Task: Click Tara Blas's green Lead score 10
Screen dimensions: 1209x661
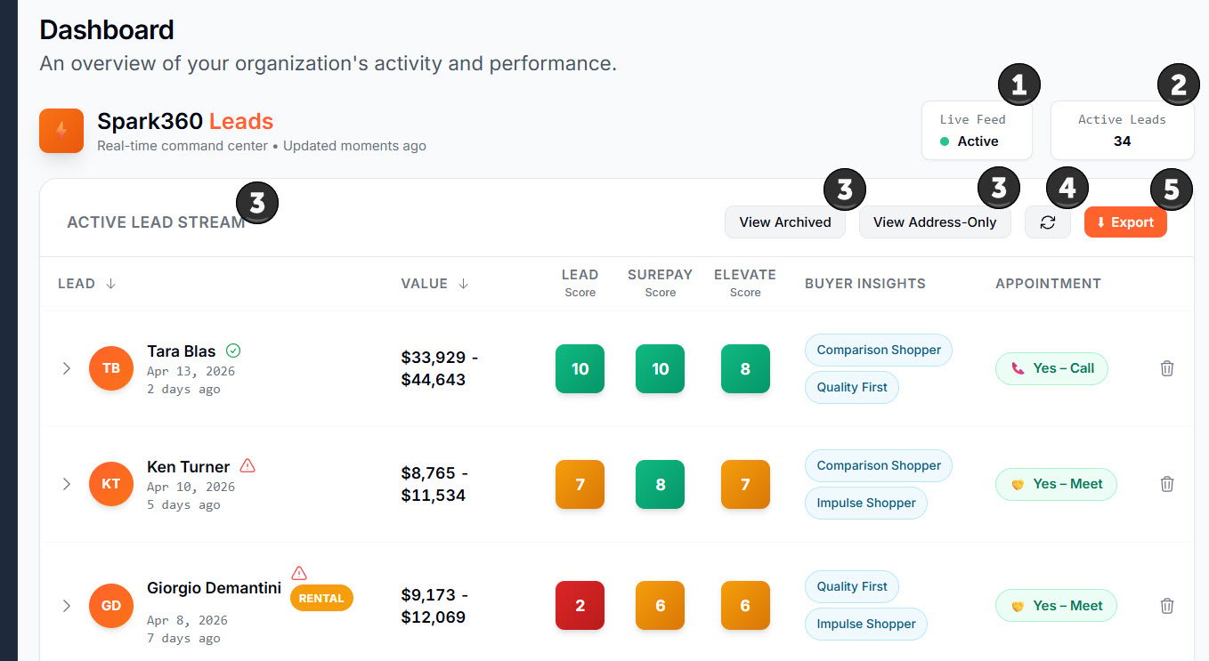Action: point(580,368)
